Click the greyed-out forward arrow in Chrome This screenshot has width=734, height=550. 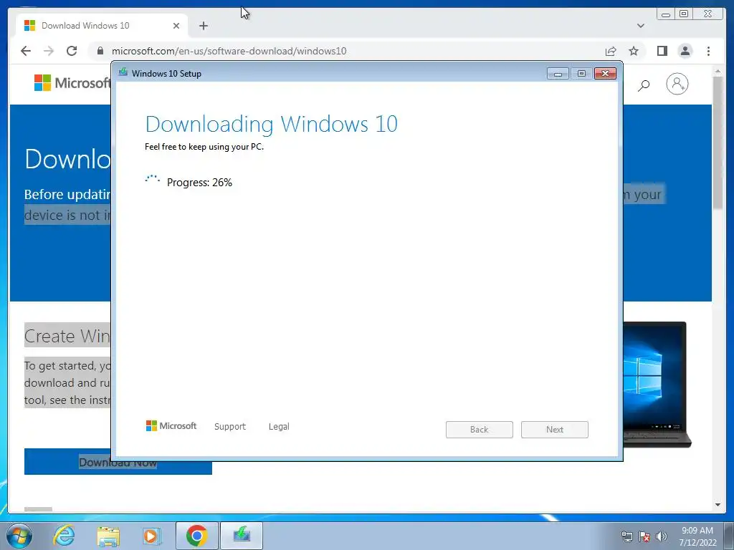[49, 51]
